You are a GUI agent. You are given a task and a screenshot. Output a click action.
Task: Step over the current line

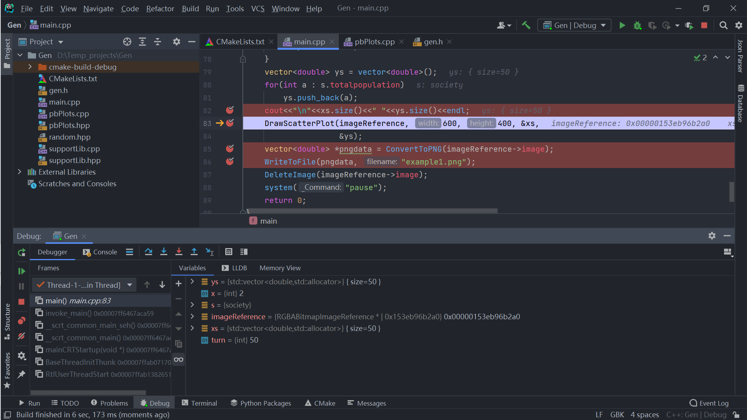point(149,252)
